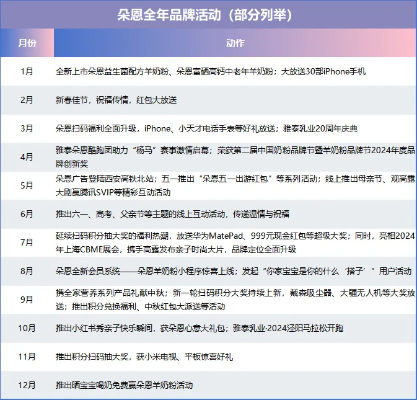Click the 5月 row label
The height and width of the screenshot is (400, 417).
click(x=27, y=185)
